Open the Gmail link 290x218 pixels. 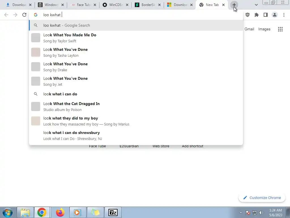pyautogui.click(x=249, y=29)
